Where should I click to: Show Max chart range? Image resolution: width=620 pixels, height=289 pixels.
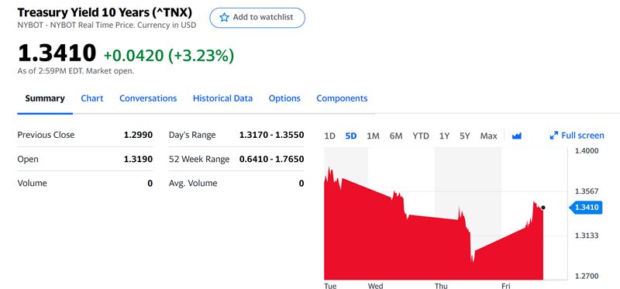click(488, 136)
